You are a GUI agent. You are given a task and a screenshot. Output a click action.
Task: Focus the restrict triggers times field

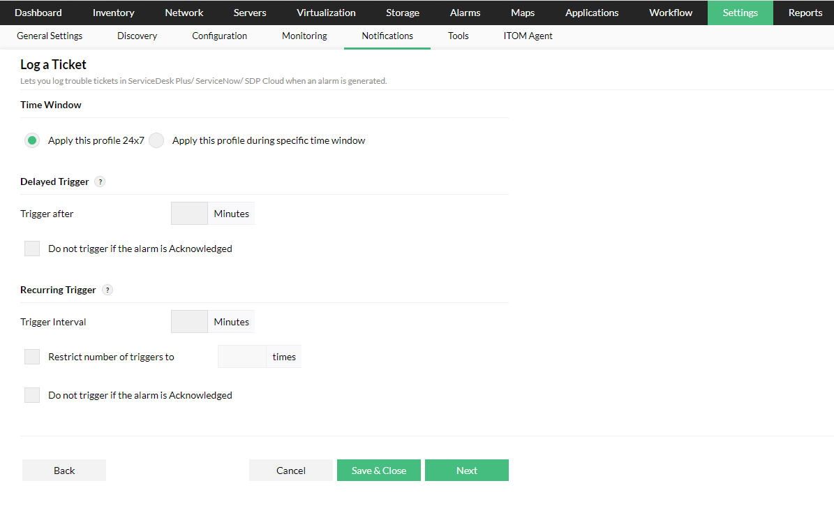coord(242,357)
